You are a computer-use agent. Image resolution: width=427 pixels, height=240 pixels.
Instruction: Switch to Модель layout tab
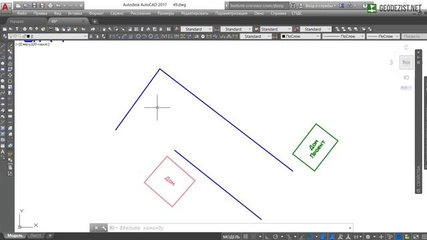15,235
